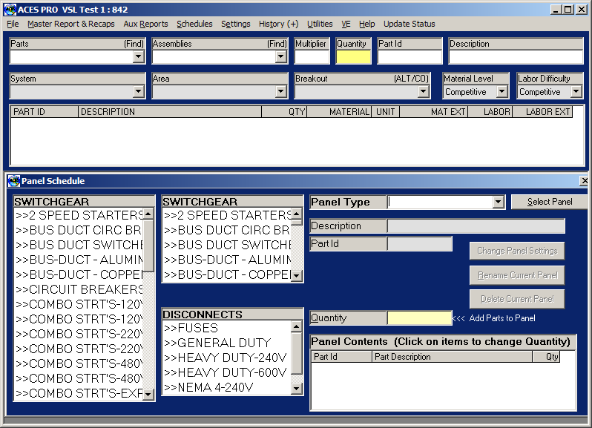The image size is (592, 428).
Task: Select >>HEAVY DUTY-600V in Disconnects
Action: click(x=227, y=372)
